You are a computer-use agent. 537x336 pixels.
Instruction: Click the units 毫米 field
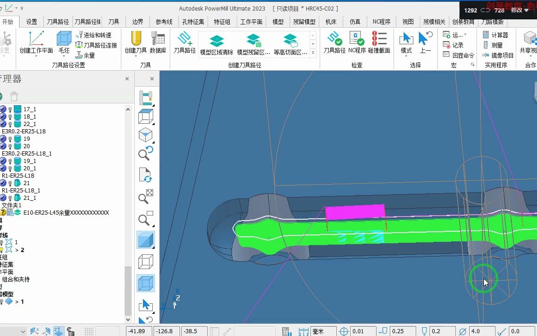point(323,331)
